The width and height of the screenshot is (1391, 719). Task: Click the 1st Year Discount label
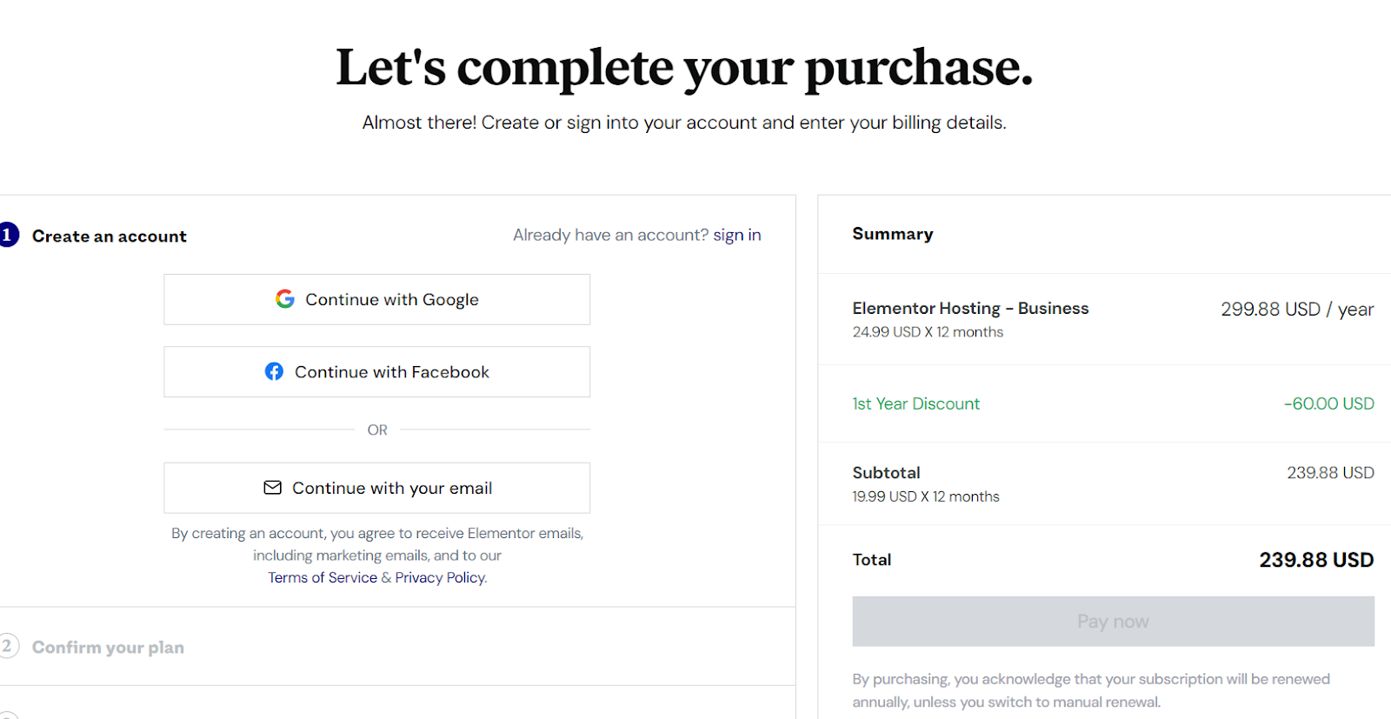pos(915,403)
